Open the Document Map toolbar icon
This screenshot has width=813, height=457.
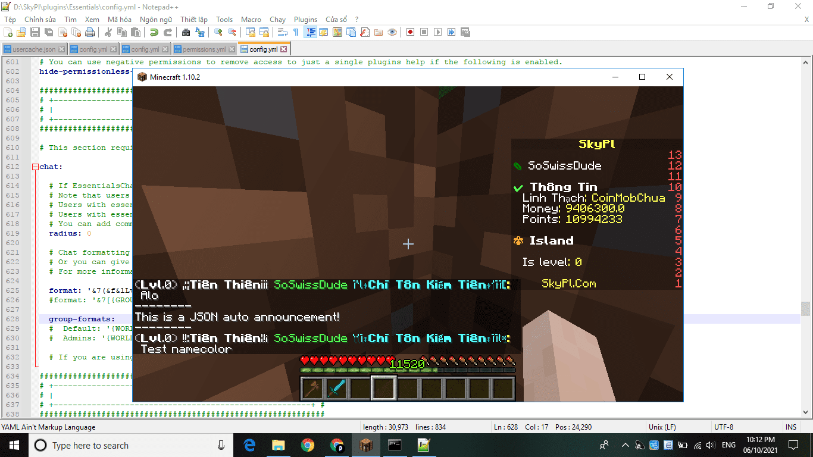click(x=337, y=32)
